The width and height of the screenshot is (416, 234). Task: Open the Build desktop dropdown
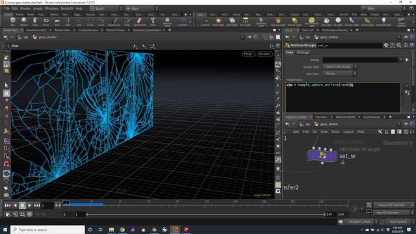point(106,8)
